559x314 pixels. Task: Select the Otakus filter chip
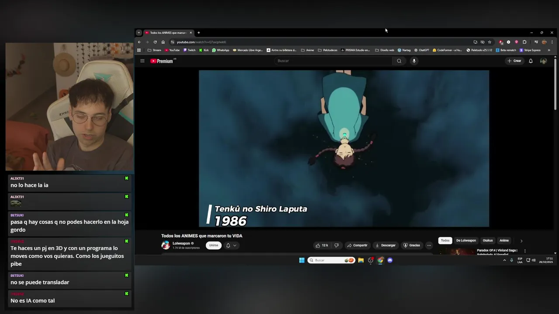pyautogui.click(x=488, y=241)
